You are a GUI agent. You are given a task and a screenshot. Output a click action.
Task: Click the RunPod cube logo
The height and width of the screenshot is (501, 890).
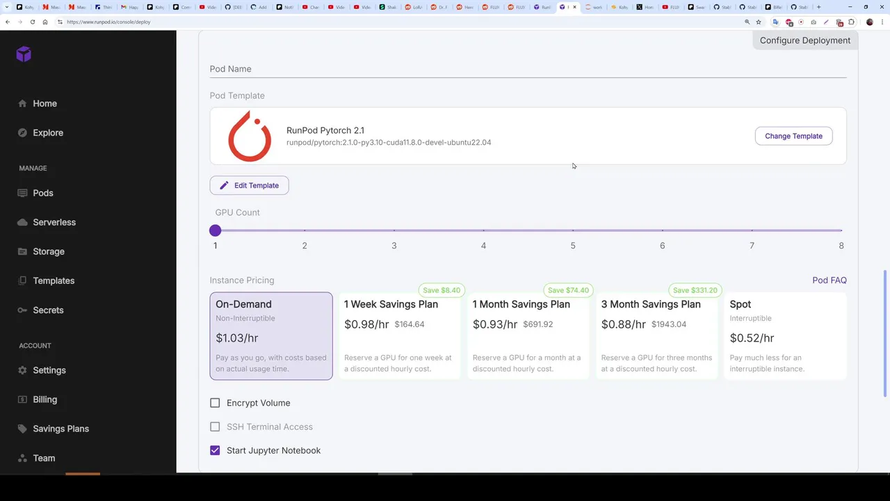pyautogui.click(x=24, y=54)
